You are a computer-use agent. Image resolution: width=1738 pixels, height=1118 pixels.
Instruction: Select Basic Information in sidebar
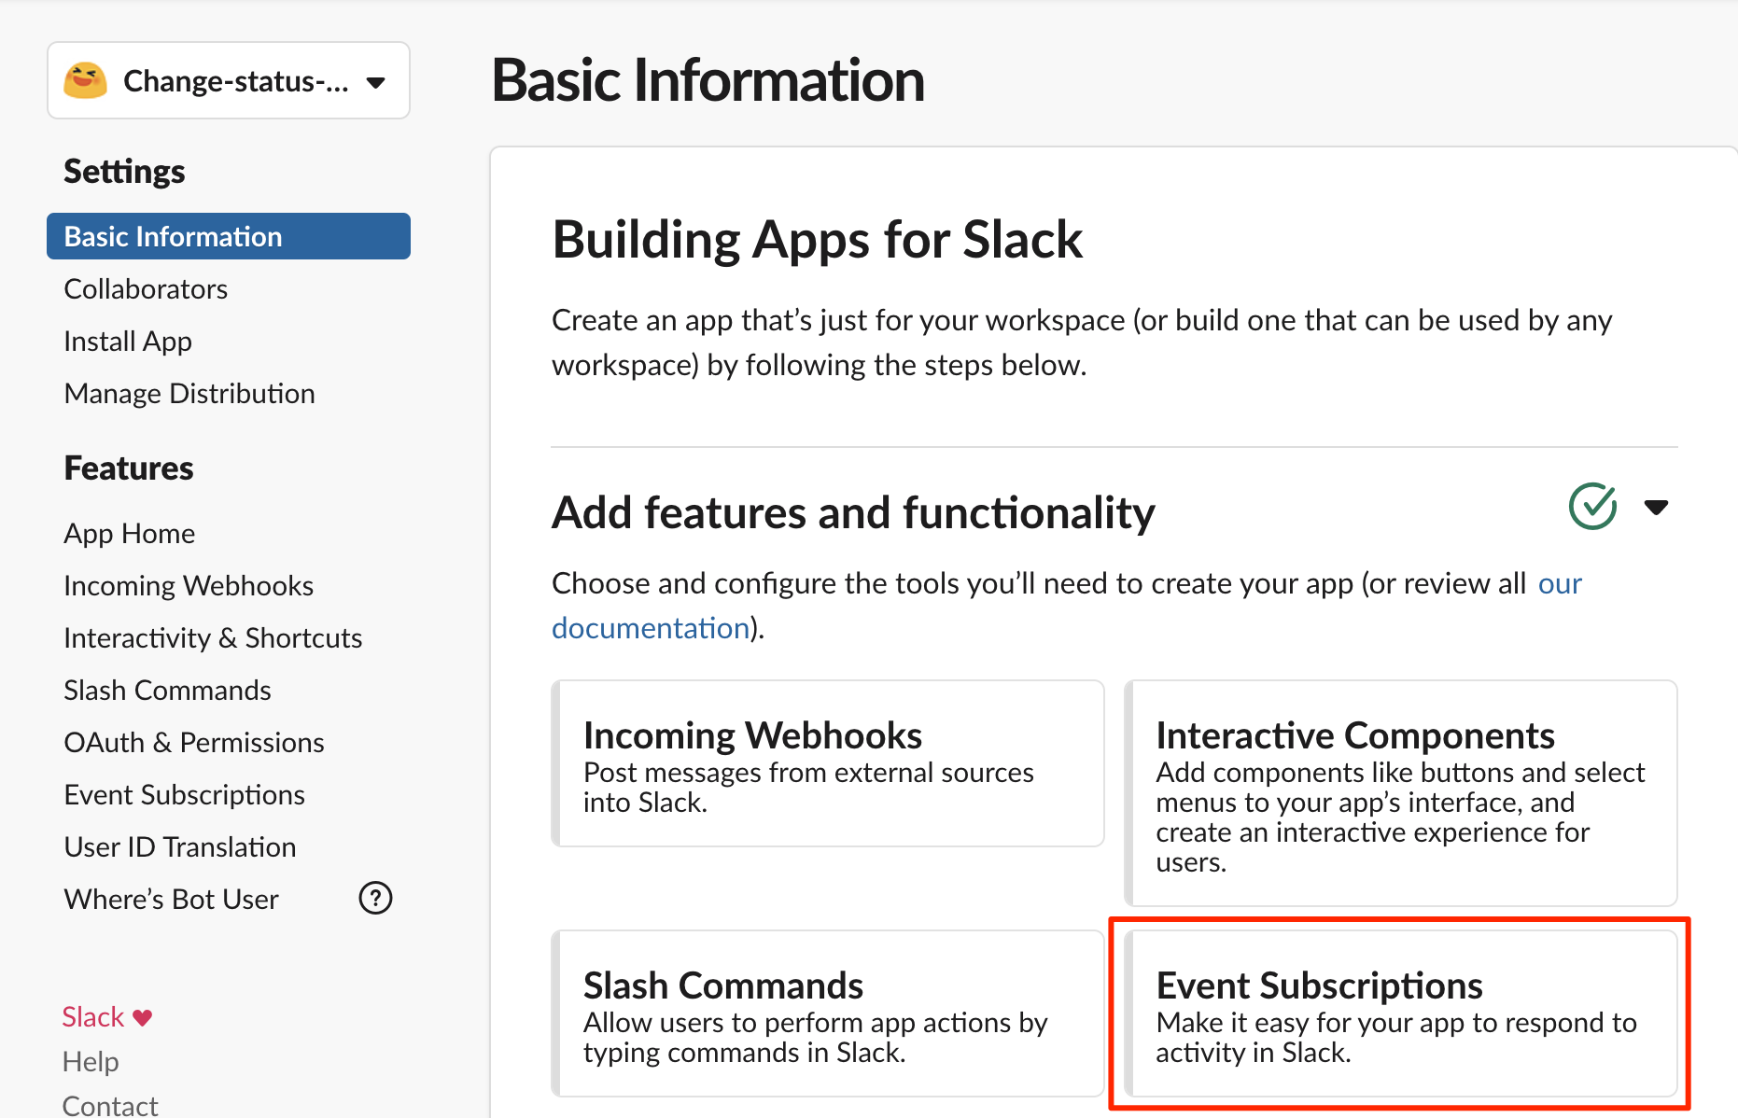point(229,236)
